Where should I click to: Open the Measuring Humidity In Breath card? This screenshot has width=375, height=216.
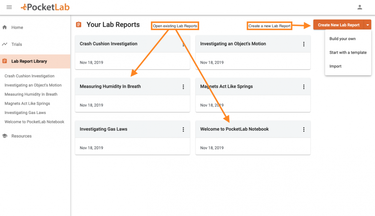(x=110, y=87)
